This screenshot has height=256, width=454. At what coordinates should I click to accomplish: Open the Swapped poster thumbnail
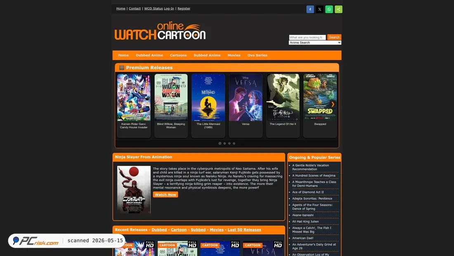[x=320, y=97]
